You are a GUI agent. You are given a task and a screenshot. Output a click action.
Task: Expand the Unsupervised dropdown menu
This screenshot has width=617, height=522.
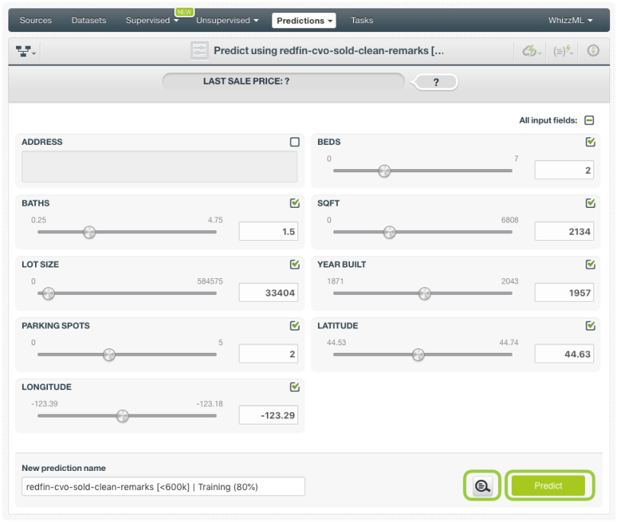[227, 21]
